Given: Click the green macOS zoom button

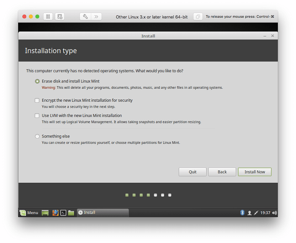Looking at the screenshot, I should click(37, 17).
